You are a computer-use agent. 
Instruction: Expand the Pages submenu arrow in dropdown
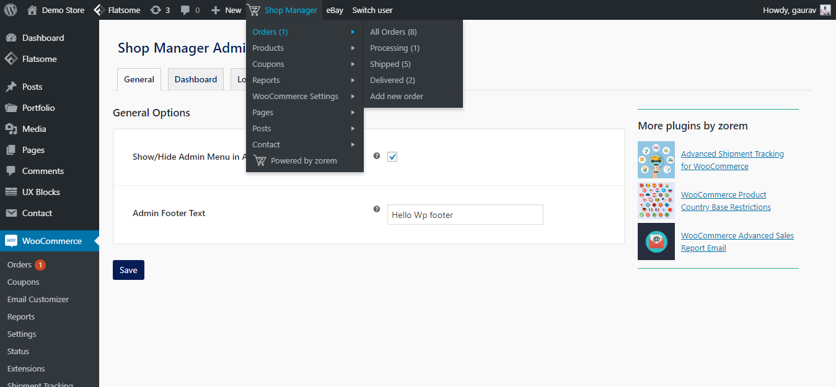click(353, 112)
